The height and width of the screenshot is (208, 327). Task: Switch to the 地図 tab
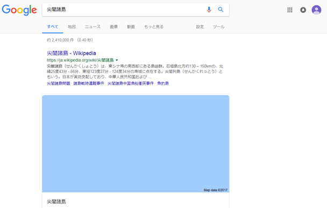72,27
